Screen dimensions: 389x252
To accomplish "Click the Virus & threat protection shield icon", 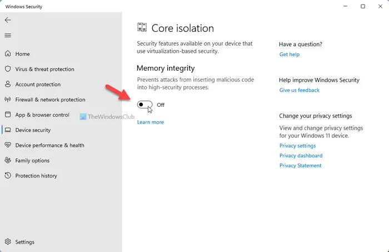I will coord(8,70).
